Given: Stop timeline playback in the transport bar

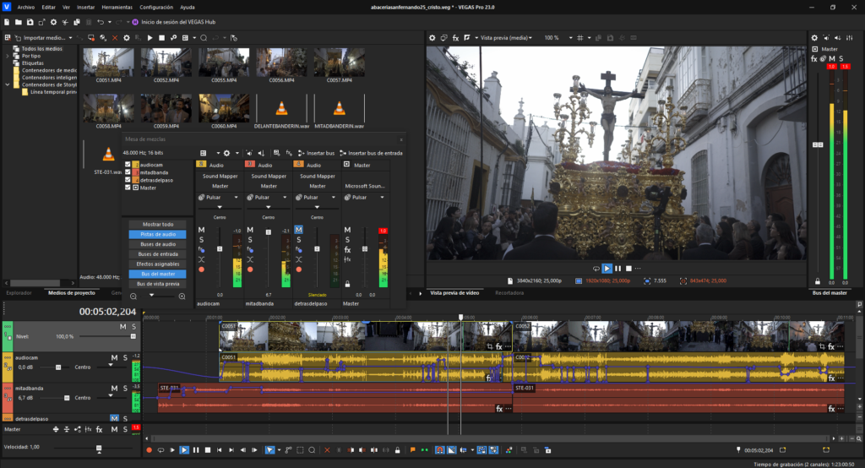Looking at the screenshot, I should 208,450.
